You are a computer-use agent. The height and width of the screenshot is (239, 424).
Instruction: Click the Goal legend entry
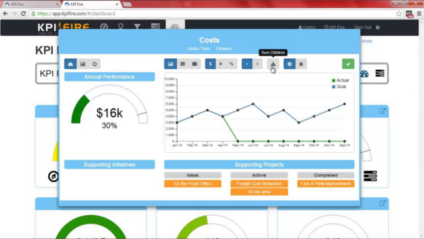point(339,87)
